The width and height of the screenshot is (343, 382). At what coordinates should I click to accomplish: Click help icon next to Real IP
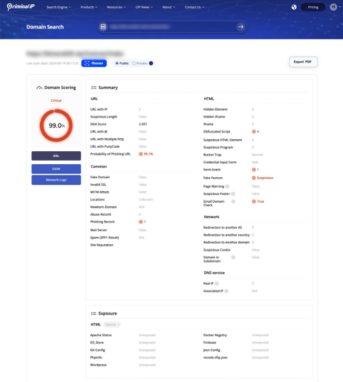(216, 283)
